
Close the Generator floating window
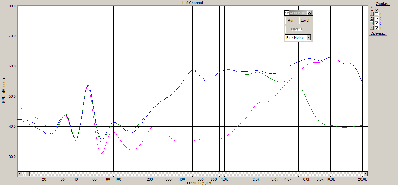point(310,13)
